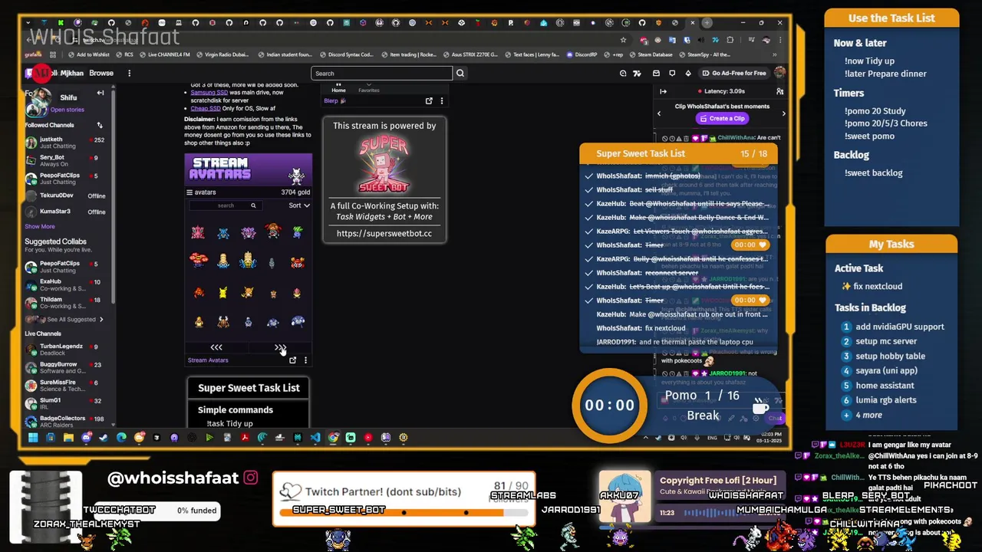Go to the previous avatars page arrows
The image size is (982, 552).
point(216,347)
